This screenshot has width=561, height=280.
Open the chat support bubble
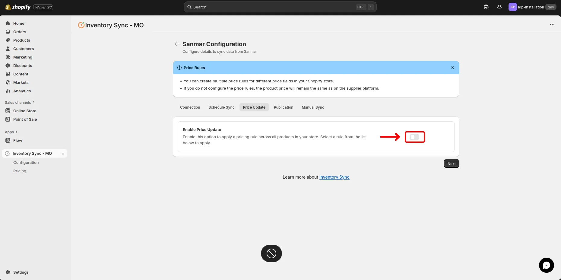click(x=546, y=265)
